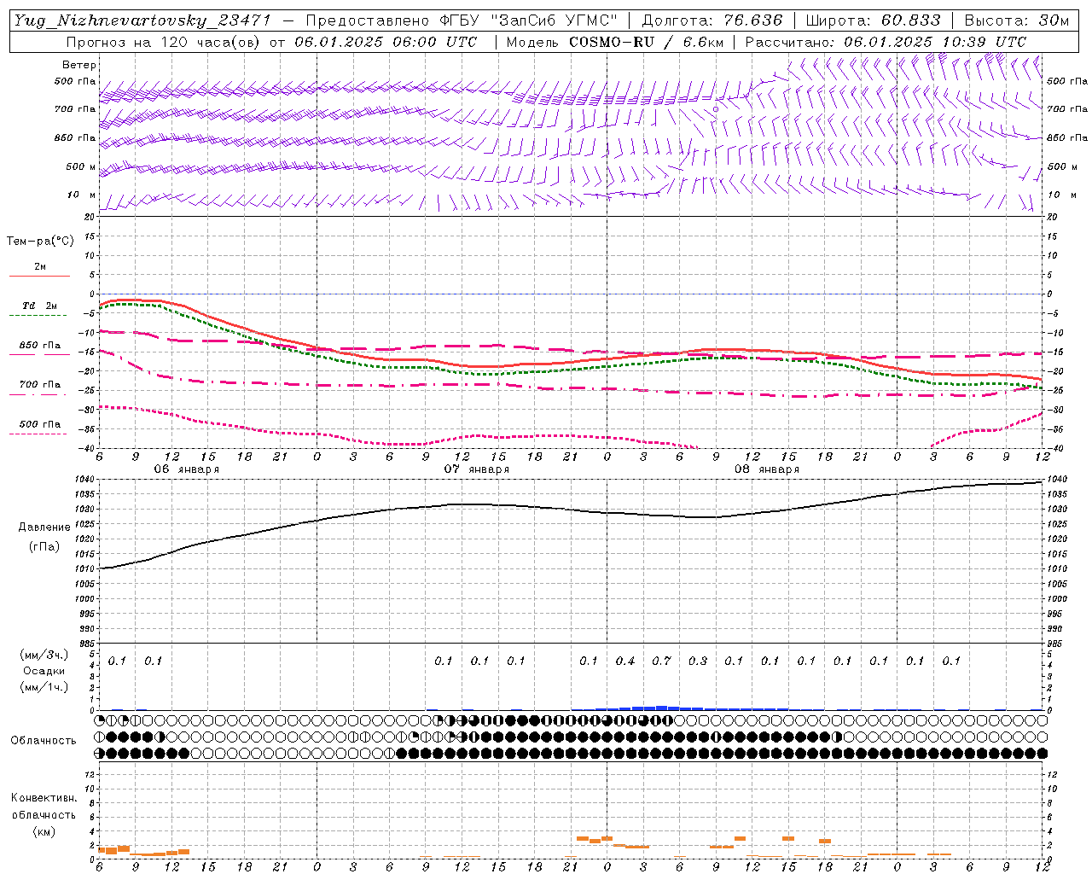Select the longitude value Долгота: 76.636
The image size is (1092, 874).
[x=712, y=20]
